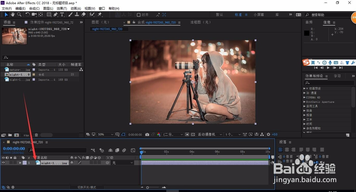356x192 pixels.
Task: Switch to the 字符 panel tab
Action: point(337,76)
